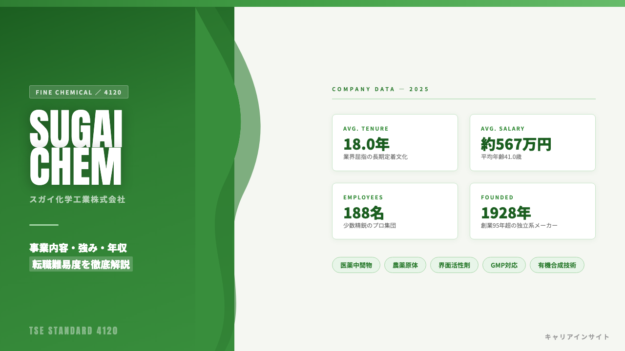The width and height of the screenshot is (625, 351).
Task: Click the スガイ化学工業株式会社 company name
Action: tap(78, 199)
